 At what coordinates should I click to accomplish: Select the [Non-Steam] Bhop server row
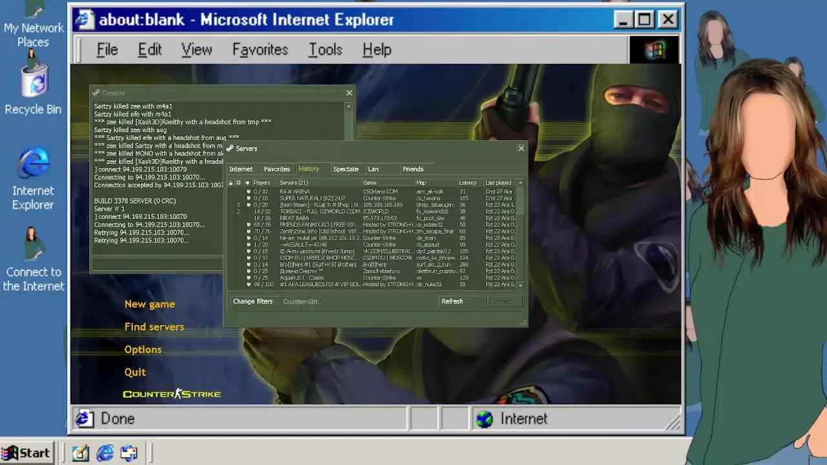coord(372,205)
